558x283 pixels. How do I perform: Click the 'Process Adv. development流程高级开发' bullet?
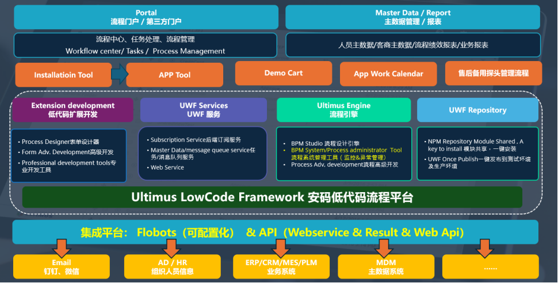point(341,165)
